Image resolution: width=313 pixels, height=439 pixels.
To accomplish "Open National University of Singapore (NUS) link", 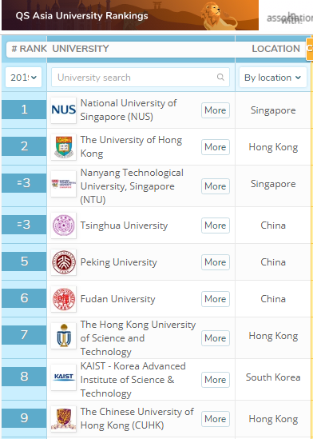I will point(129,110).
